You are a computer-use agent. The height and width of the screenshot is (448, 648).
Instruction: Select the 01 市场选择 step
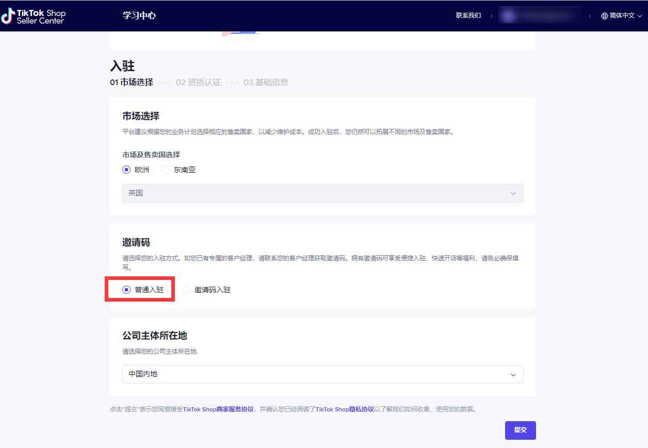[x=132, y=82]
